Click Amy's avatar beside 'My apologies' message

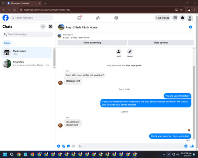60,125
